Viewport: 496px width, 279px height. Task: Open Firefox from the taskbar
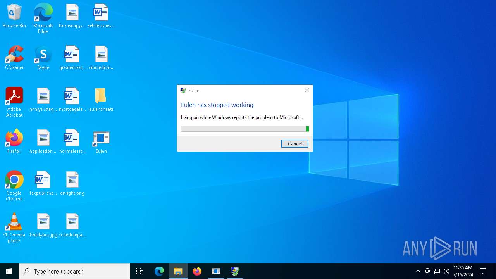pos(197,271)
